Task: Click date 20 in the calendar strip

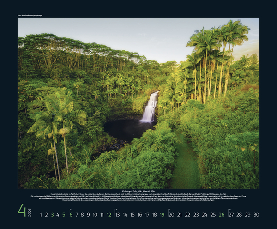Action: click(x=171, y=215)
